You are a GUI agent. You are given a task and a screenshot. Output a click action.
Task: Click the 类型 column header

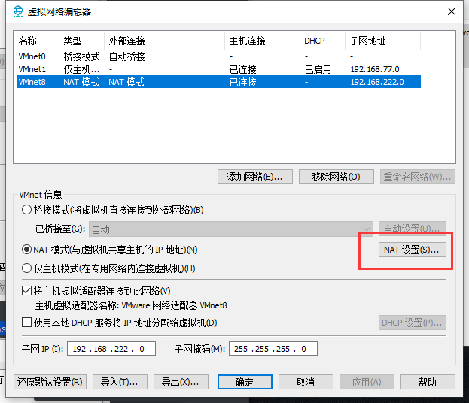(x=81, y=41)
